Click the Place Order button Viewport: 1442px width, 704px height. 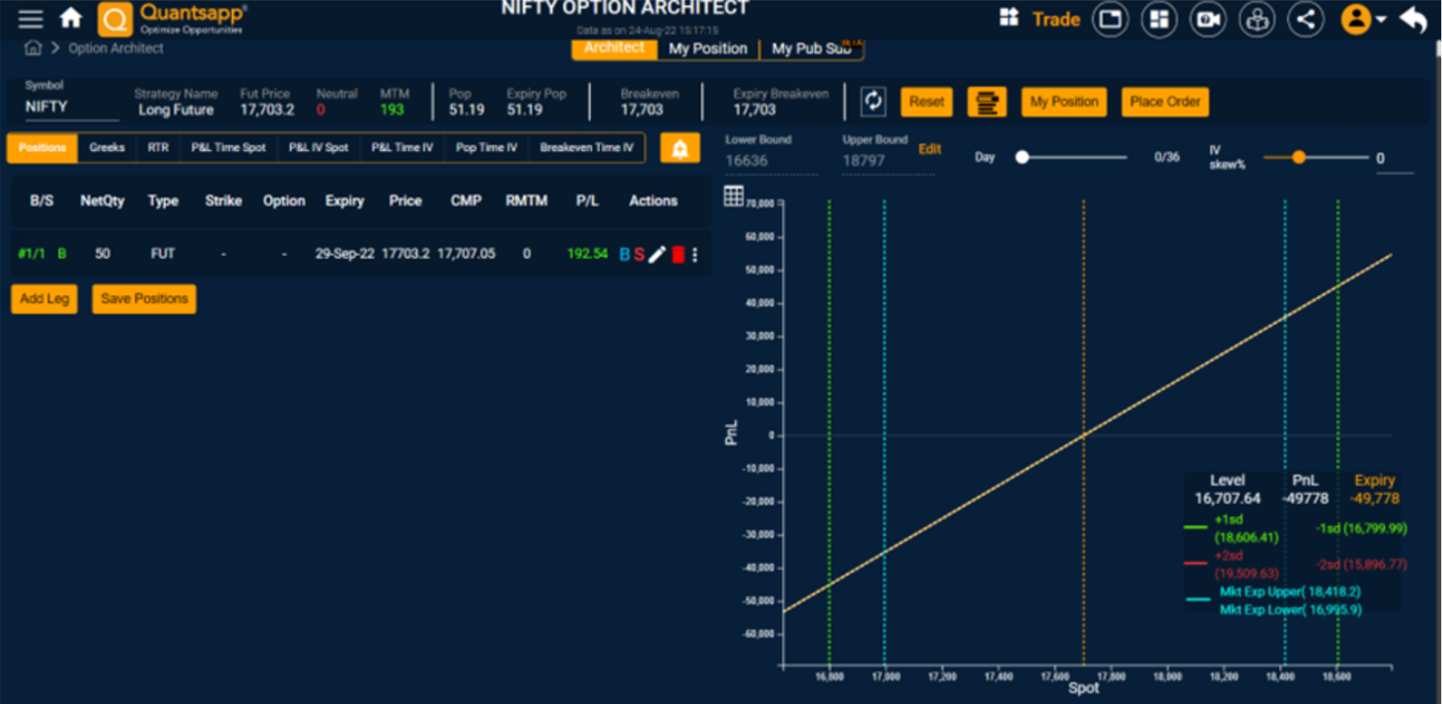click(x=1164, y=101)
